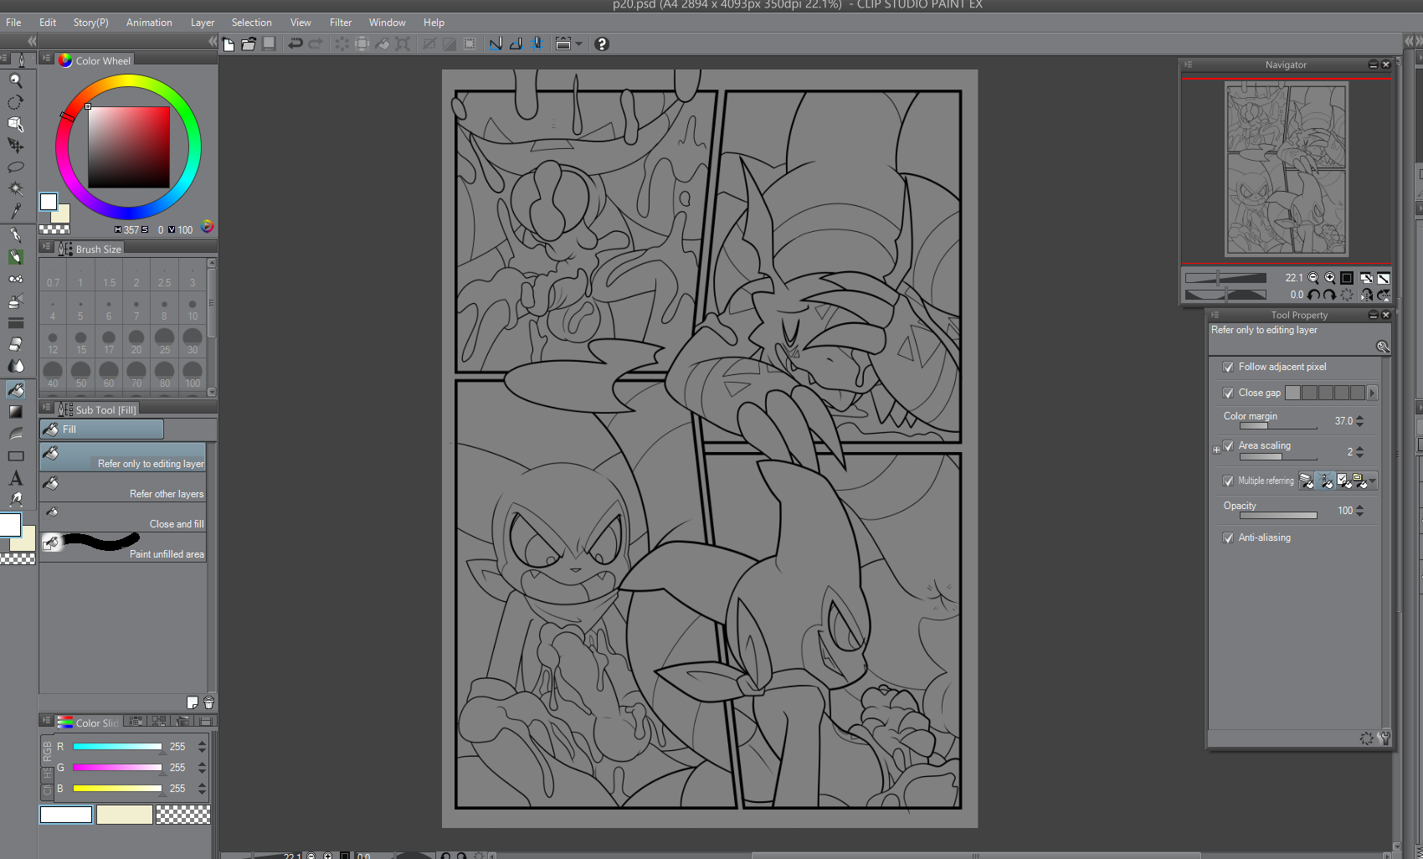
Task: Open the Edit menu
Action: pyautogui.click(x=48, y=23)
